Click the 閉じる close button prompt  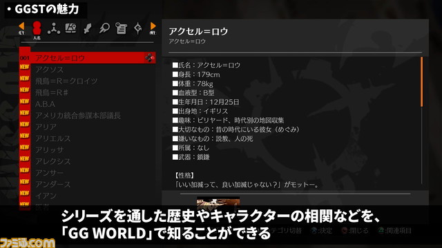click(x=355, y=231)
